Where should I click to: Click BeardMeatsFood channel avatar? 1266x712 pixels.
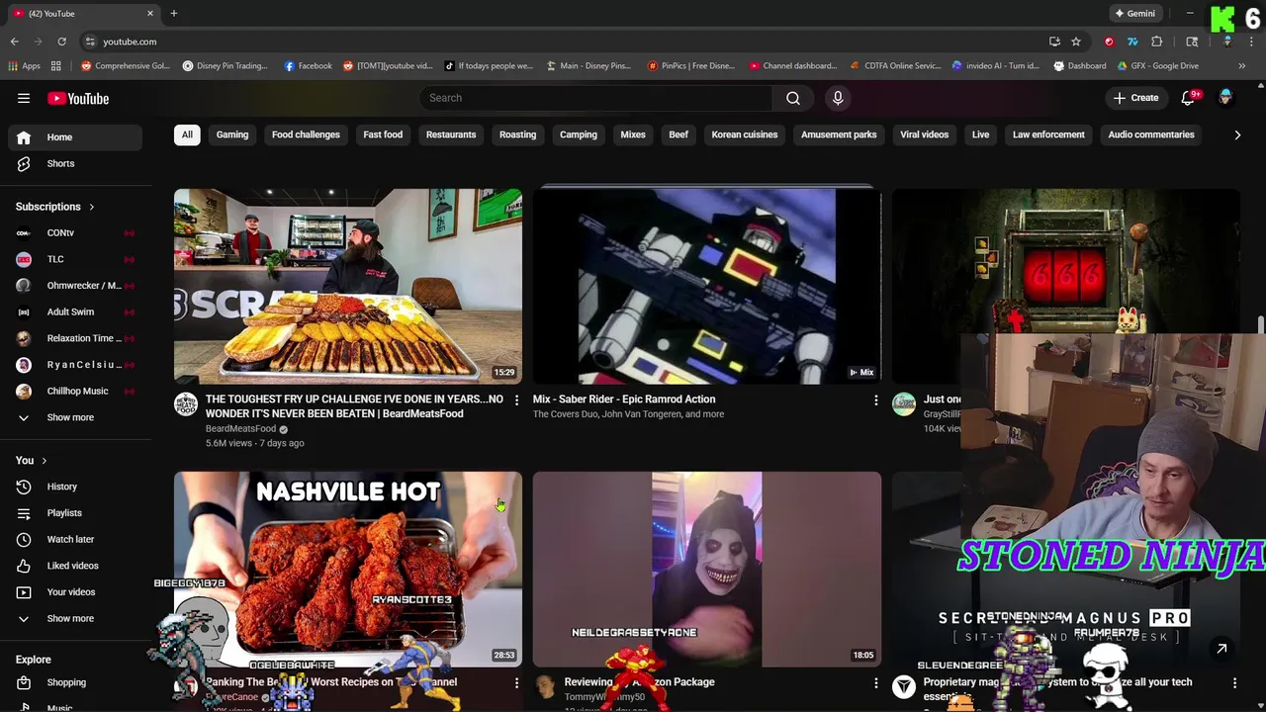click(186, 403)
